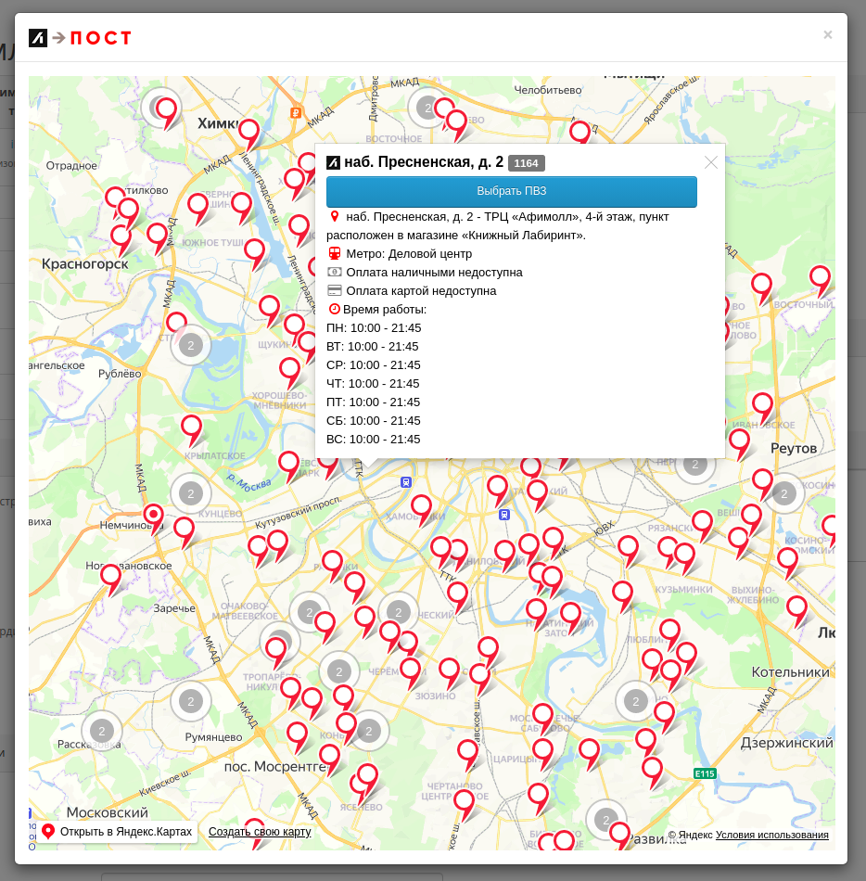The height and width of the screenshot is (881, 866).
Task: Close the Л-Пост map modal window
Action: 828,35
